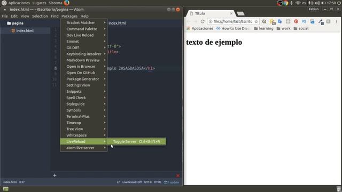Open Atom's Find menu

pos(55,16)
